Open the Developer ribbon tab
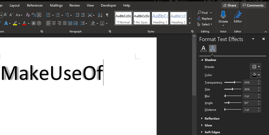 (x=109, y=5)
